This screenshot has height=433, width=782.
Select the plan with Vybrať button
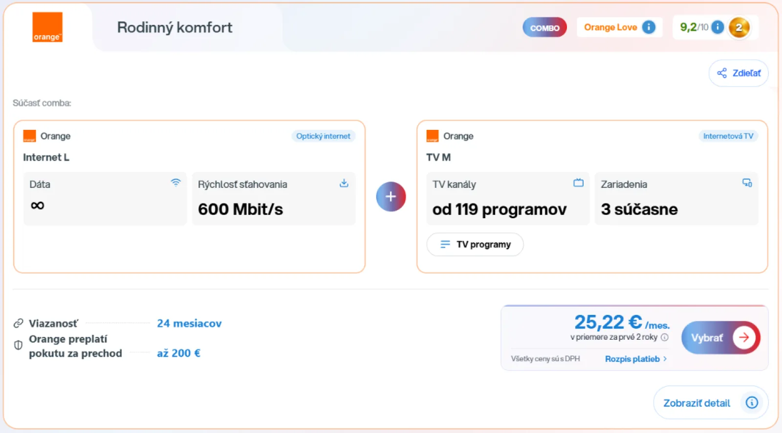720,337
